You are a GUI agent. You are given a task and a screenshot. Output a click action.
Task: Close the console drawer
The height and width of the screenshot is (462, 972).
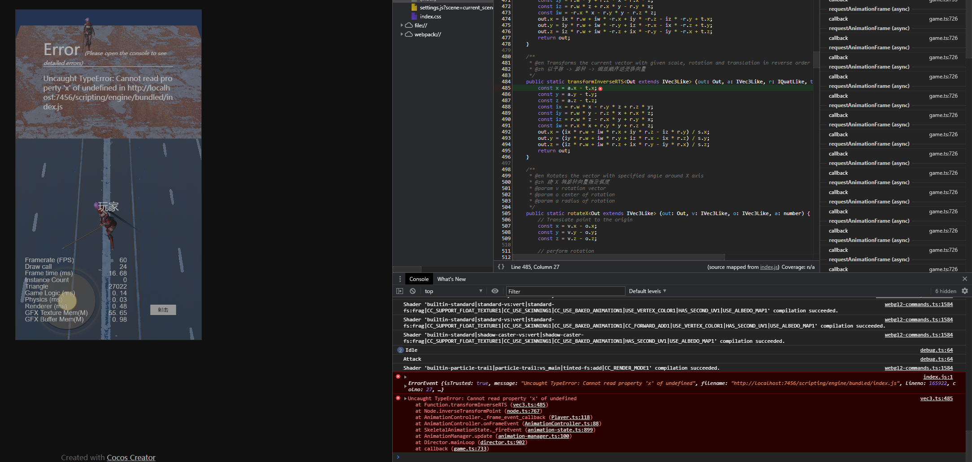965,279
